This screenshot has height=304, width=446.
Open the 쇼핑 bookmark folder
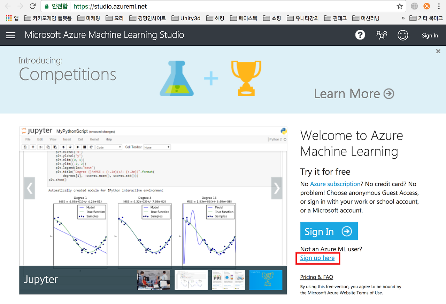(272, 18)
